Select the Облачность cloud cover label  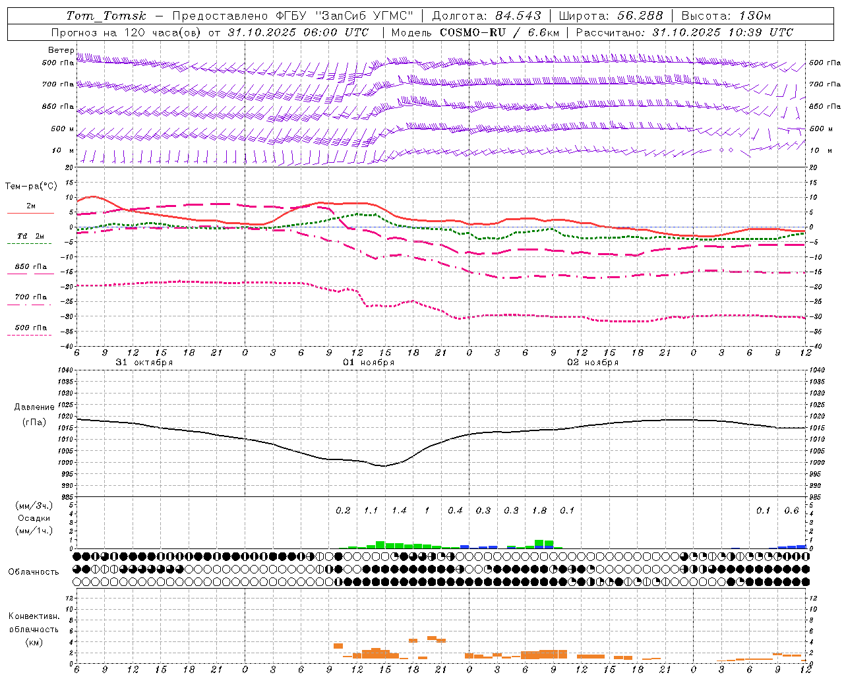[34, 572]
